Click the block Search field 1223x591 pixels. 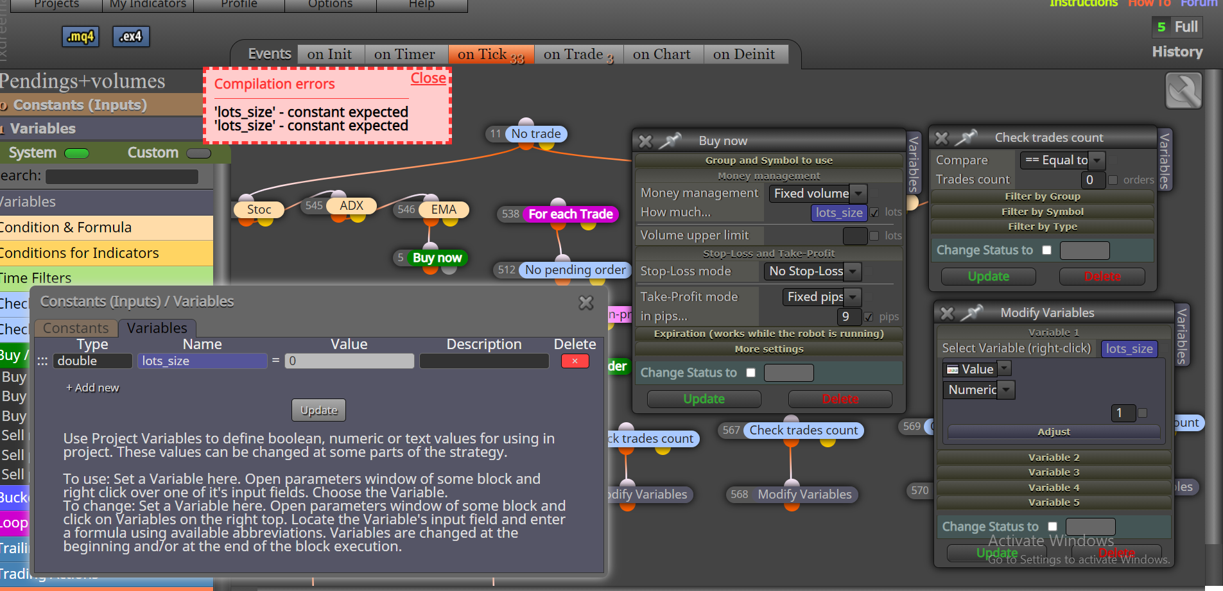click(x=122, y=176)
